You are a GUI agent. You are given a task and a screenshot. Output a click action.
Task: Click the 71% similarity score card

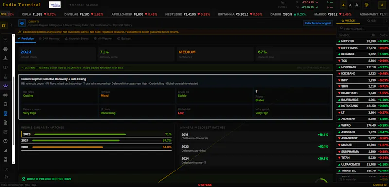(136, 54)
